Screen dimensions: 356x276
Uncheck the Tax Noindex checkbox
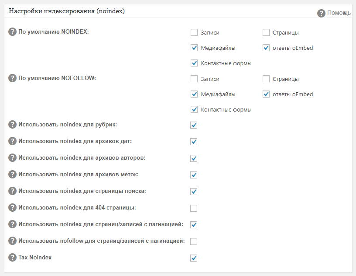pyautogui.click(x=194, y=258)
